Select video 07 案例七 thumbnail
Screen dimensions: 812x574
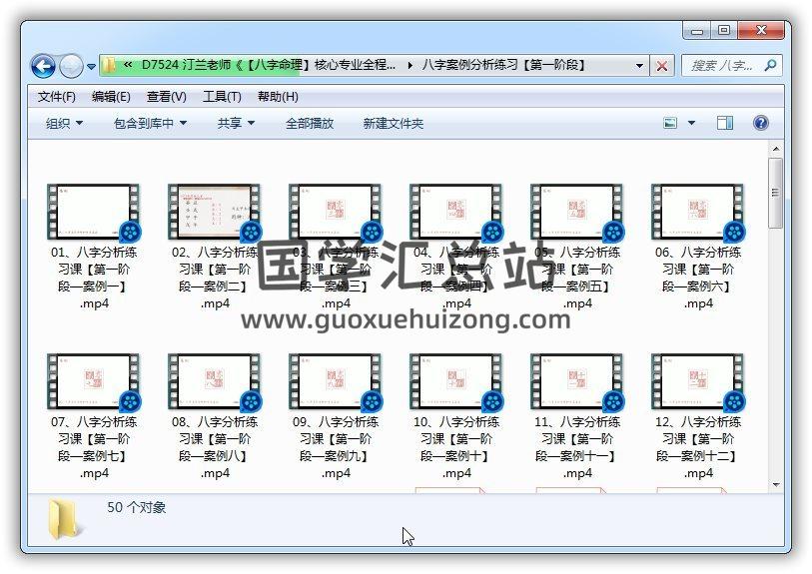pyautogui.click(x=94, y=382)
